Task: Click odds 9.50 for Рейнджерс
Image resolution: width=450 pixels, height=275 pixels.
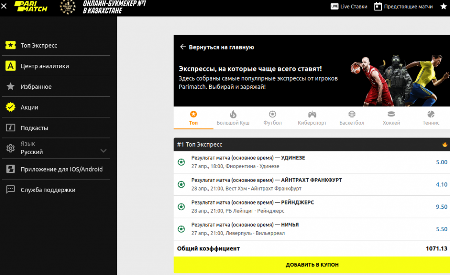Action: (x=442, y=207)
